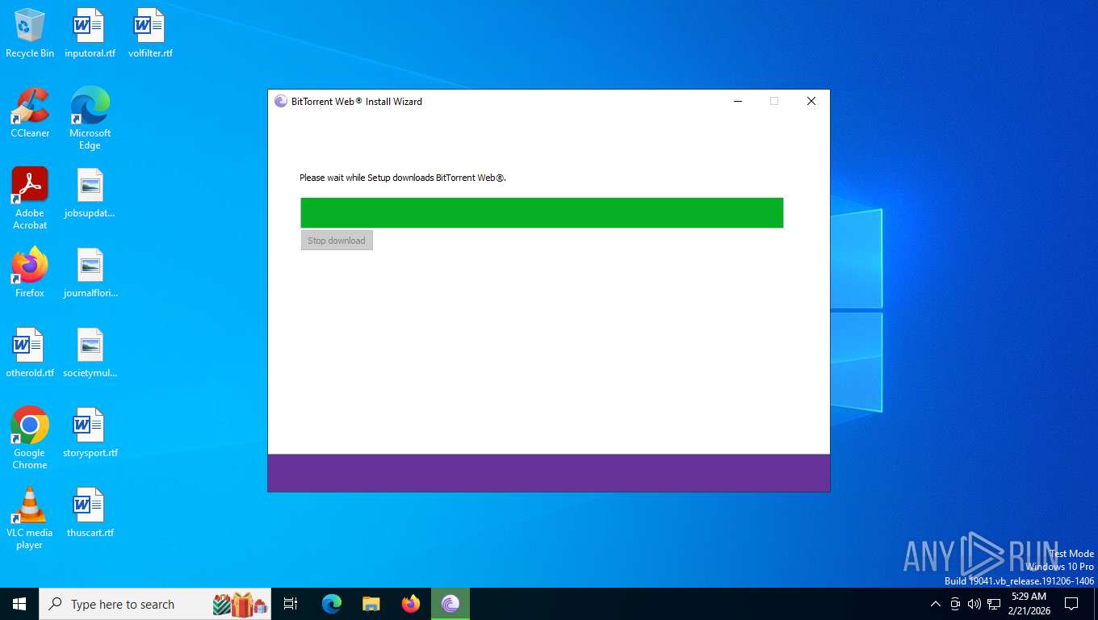Select thuscart.rtf on the desktop

90,513
